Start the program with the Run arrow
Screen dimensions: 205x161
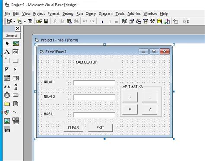(x=102, y=22)
